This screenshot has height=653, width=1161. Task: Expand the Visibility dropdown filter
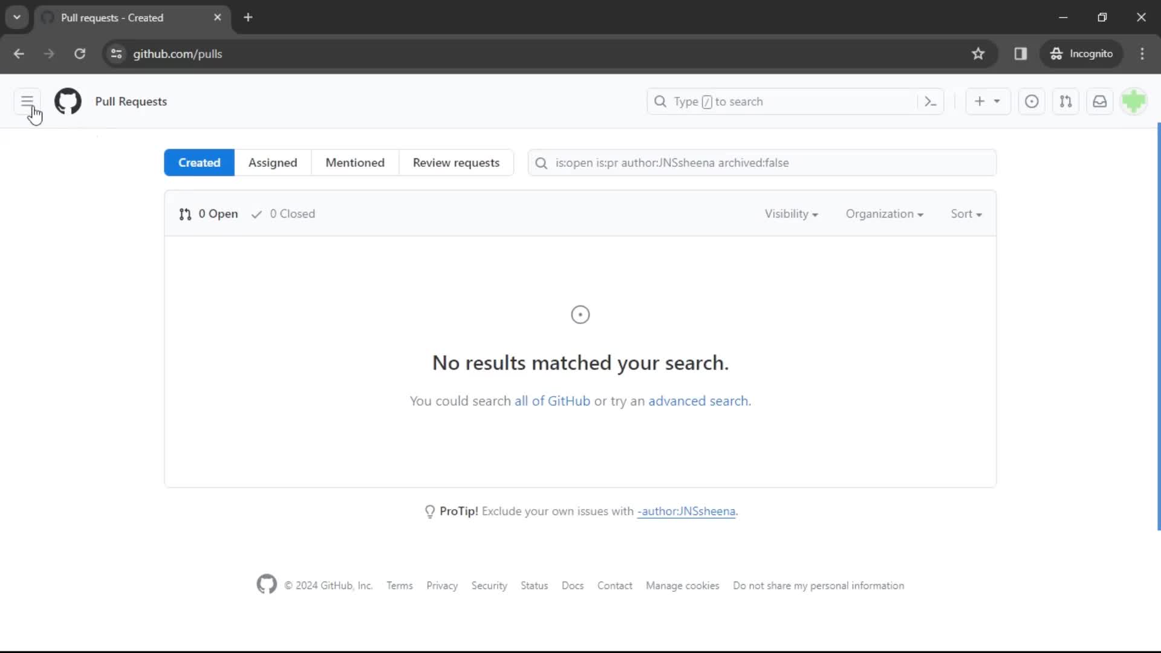click(x=791, y=213)
